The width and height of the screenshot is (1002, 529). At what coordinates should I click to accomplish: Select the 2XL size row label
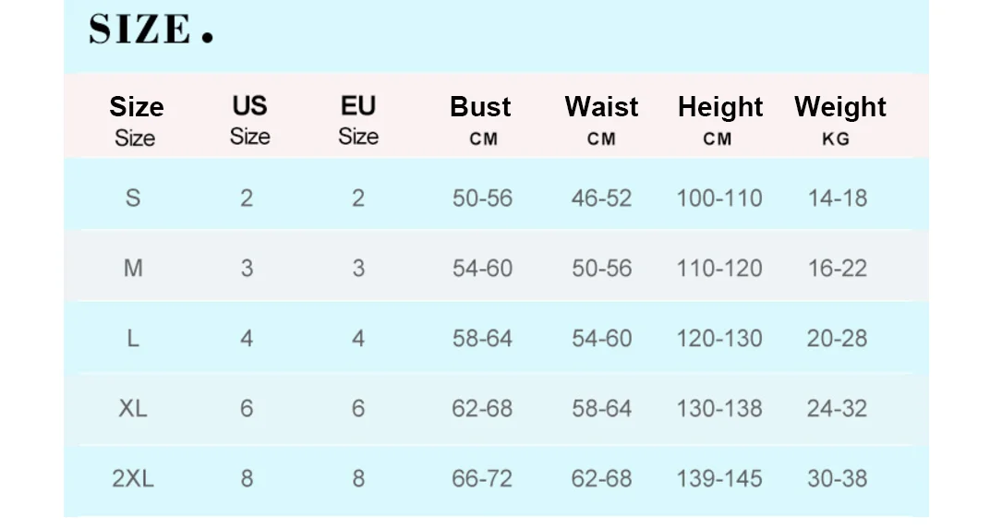(133, 478)
